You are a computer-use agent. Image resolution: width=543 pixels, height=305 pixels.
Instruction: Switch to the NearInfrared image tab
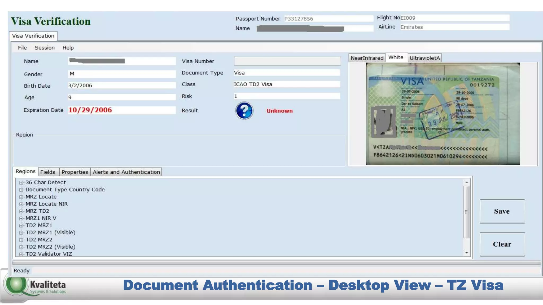point(367,58)
